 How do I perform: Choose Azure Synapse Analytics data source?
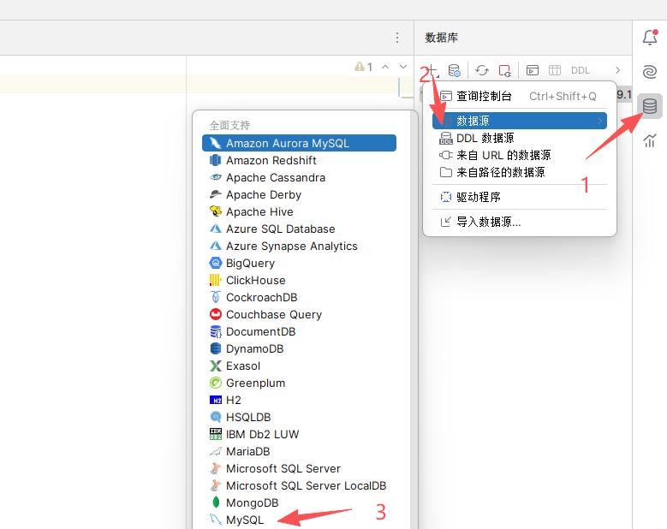tap(299, 246)
